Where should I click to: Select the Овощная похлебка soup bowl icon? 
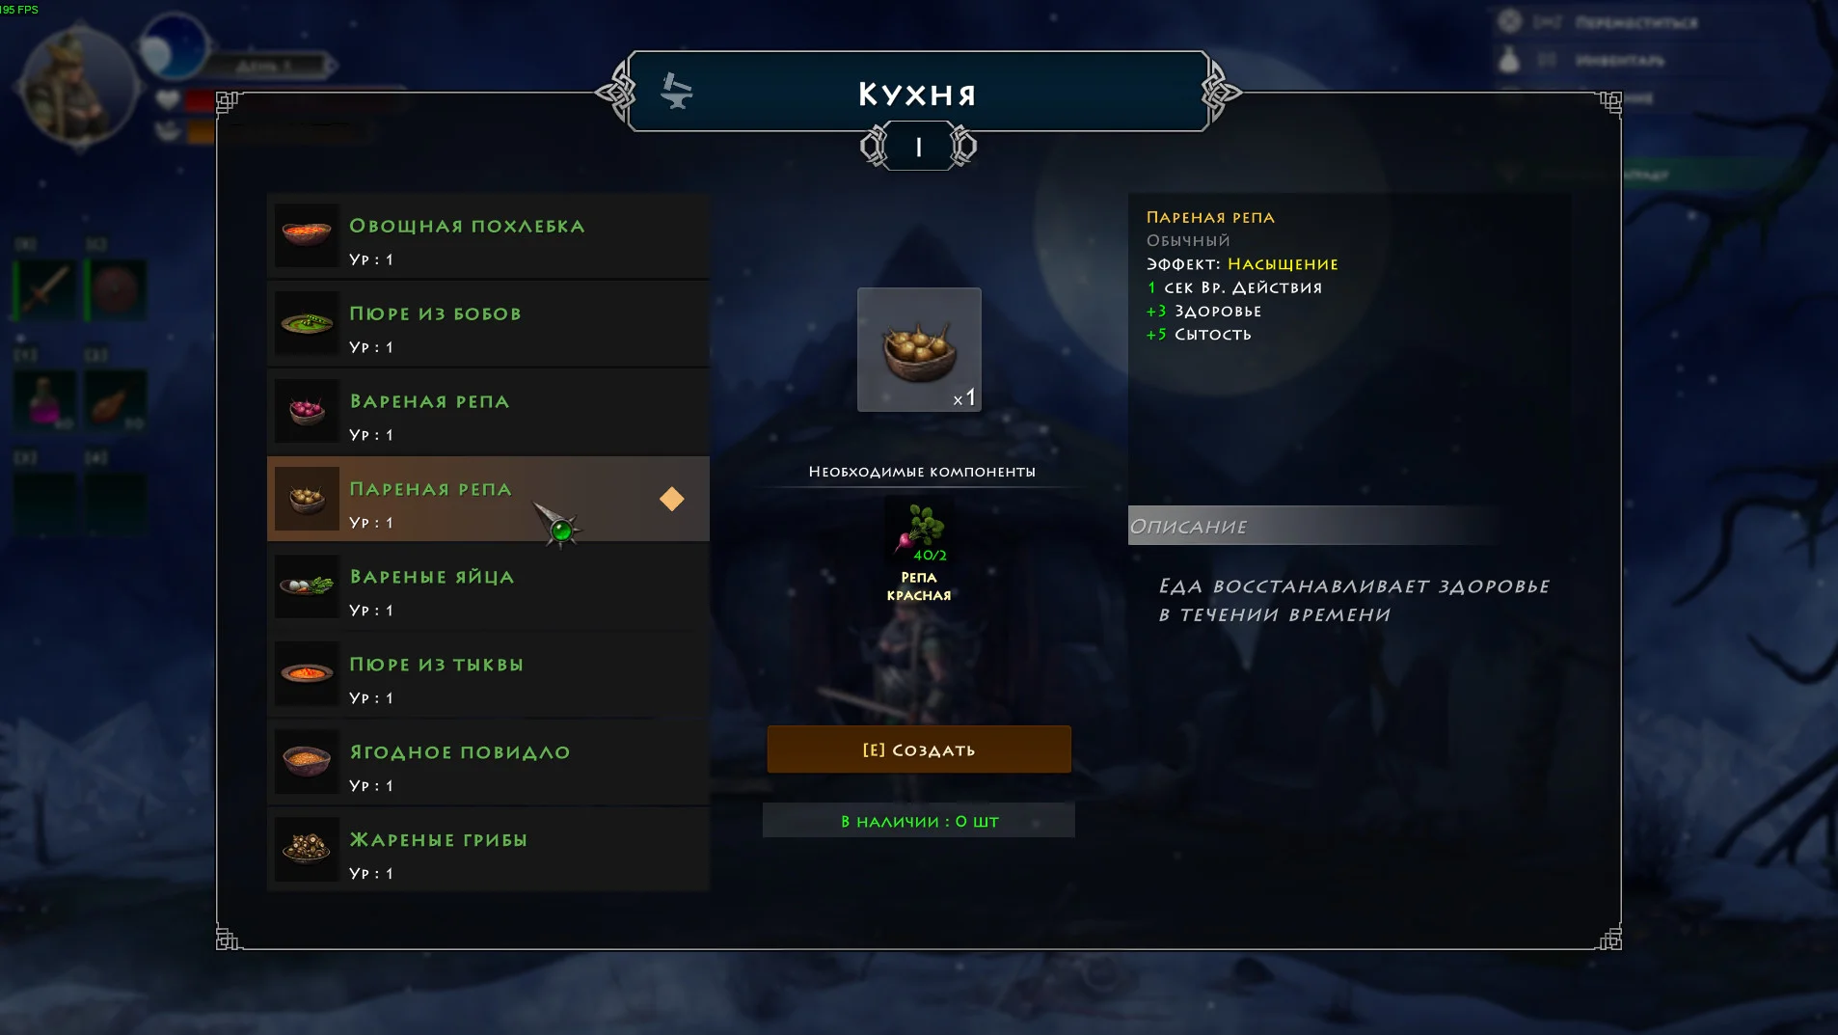(307, 235)
